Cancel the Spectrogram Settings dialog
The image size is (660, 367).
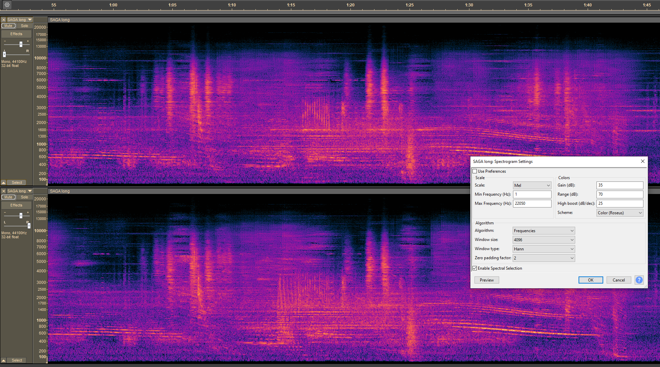[x=619, y=280]
